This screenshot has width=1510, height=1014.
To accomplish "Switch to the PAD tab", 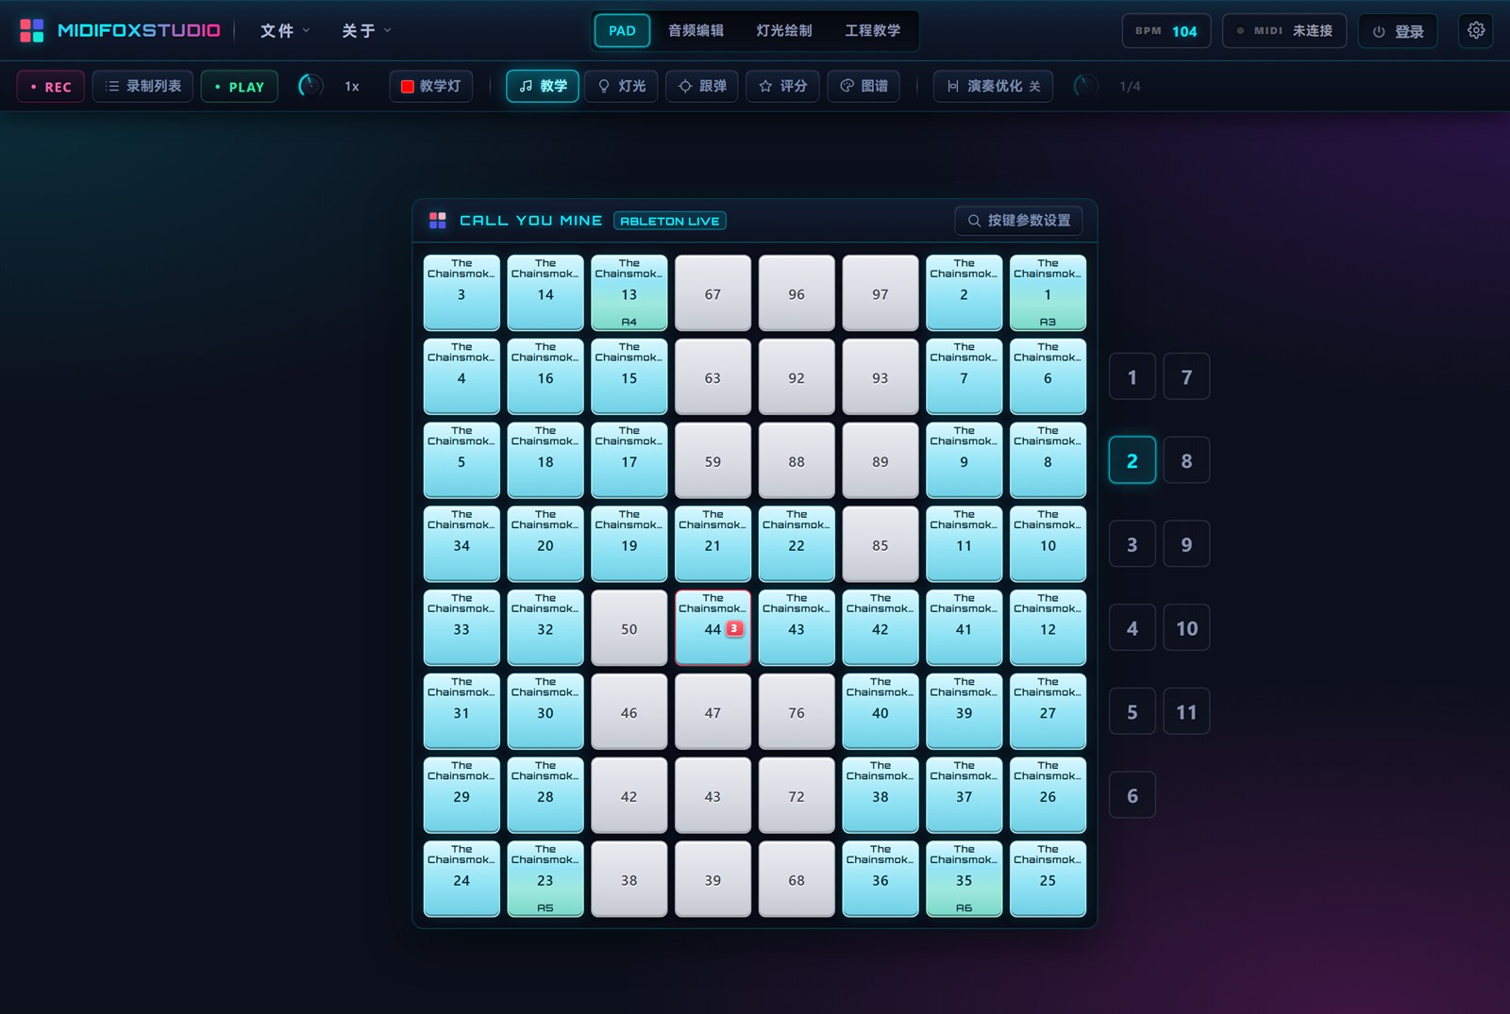I will (x=622, y=31).
